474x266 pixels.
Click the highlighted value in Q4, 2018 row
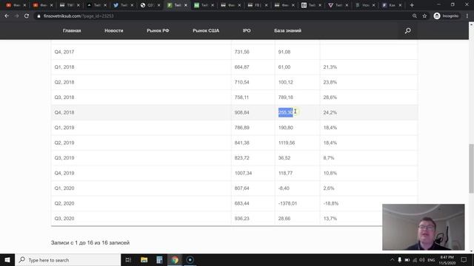tap(285, 112)
